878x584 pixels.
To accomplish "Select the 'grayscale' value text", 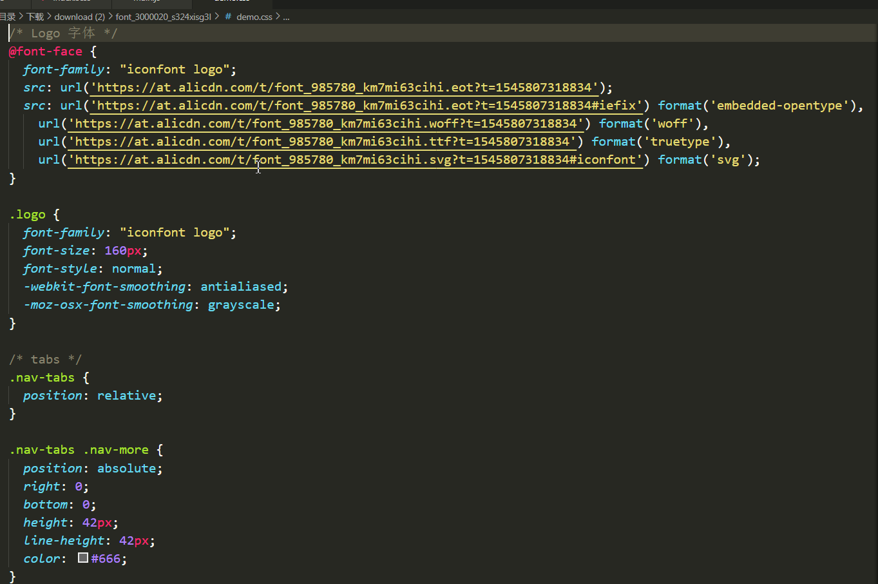I will tap(240, 305).
